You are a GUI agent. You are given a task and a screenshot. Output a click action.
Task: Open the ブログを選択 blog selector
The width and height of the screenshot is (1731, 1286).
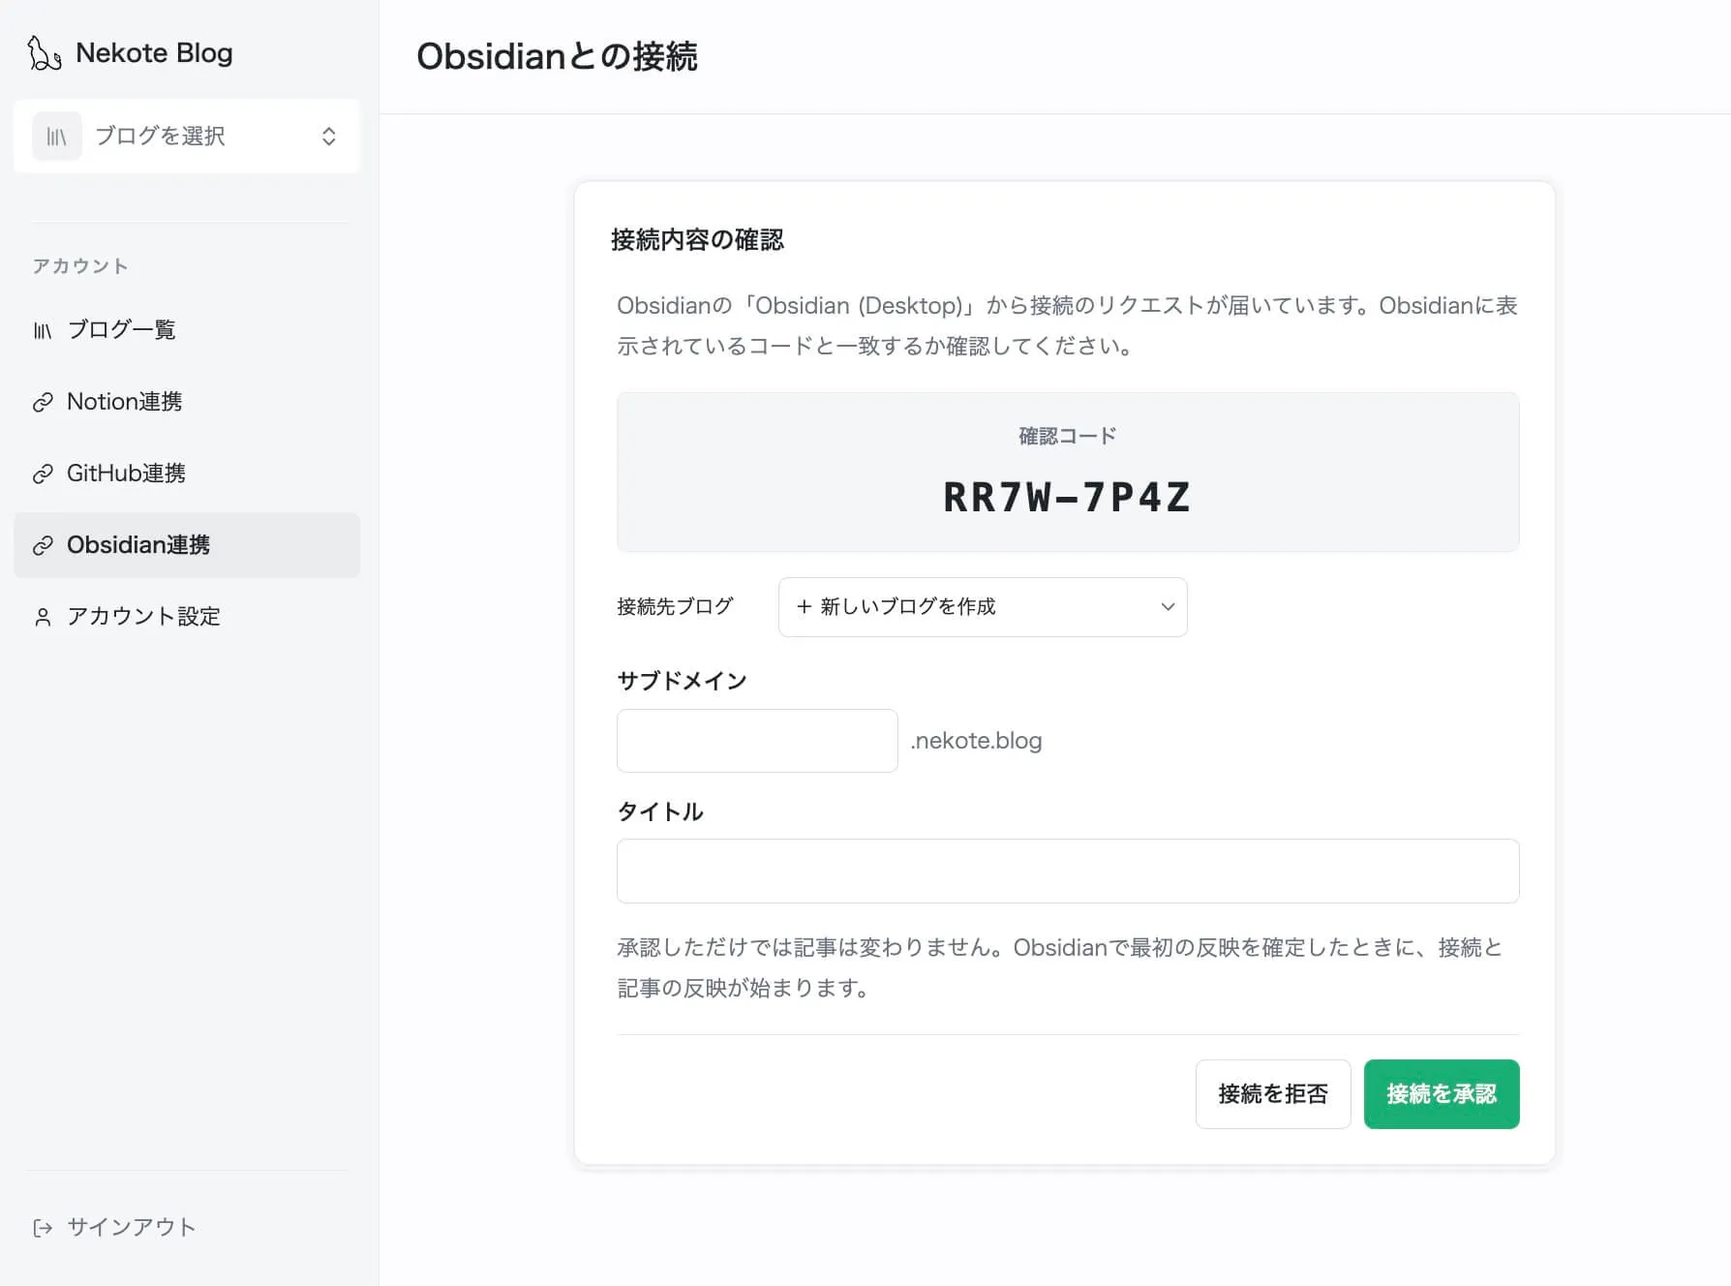click(187, 137)
